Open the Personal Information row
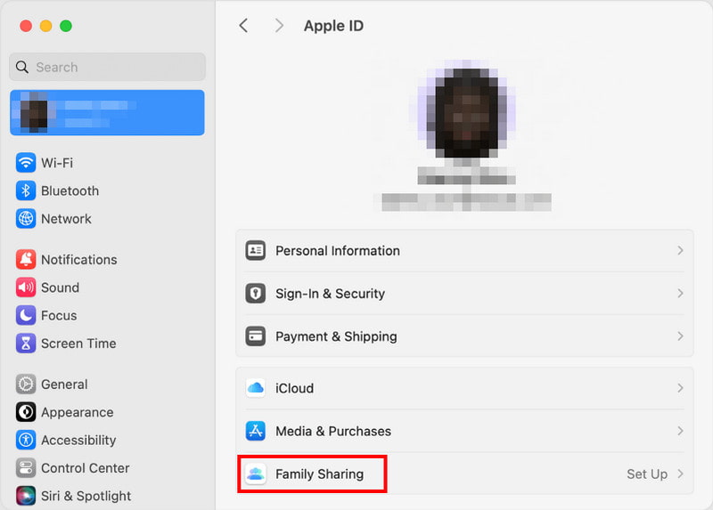713x510 pixels. coord(464,251)
